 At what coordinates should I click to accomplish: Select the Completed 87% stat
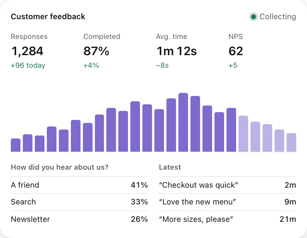pyautogui.click(x=102, y=51)
